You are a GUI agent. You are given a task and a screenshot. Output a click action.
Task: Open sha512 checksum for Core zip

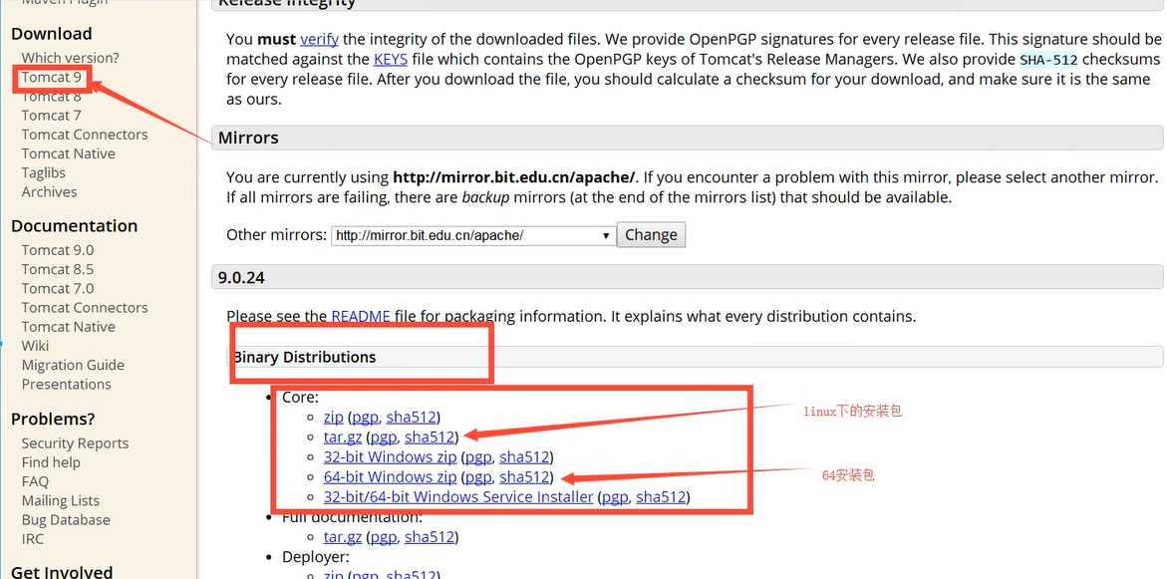(x=411, y=417)
